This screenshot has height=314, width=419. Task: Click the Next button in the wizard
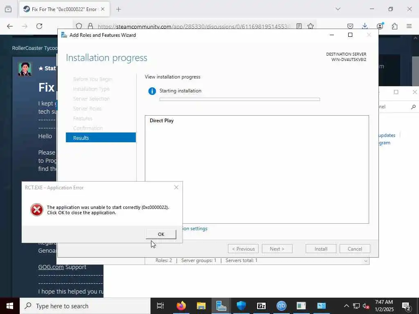[x=277, y=249]
